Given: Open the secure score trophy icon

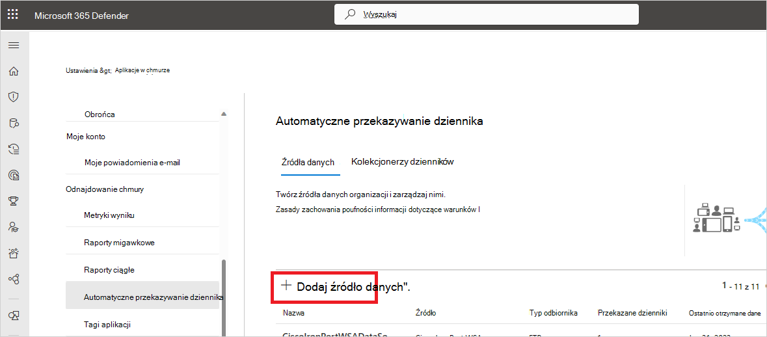Looking at the screenshot, I should 14,200.
